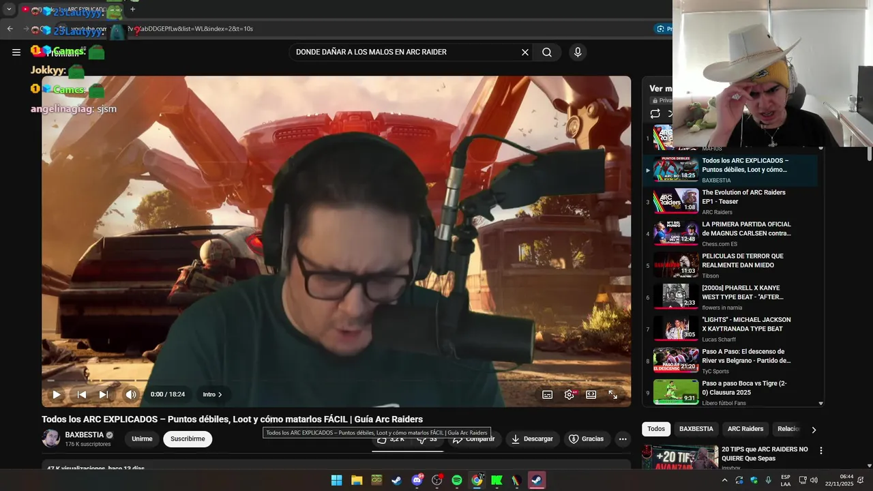The height and width of the screenshot is (491, 873).
Task: Select the BAXBESTIA chip
Action: point(696,429)
